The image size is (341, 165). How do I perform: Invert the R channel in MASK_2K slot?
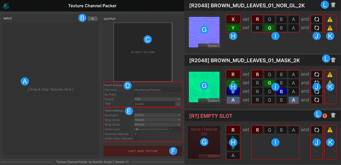coord(317,75)
